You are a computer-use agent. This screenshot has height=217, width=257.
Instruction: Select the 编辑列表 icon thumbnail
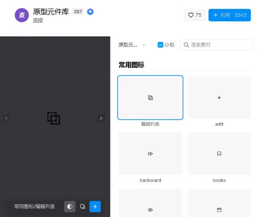(150, 98)
